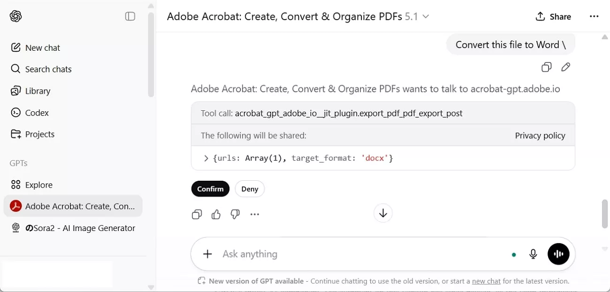Open the Privacy policy link
The height and width of the screenshot is (292, 610).
(540, 135)
